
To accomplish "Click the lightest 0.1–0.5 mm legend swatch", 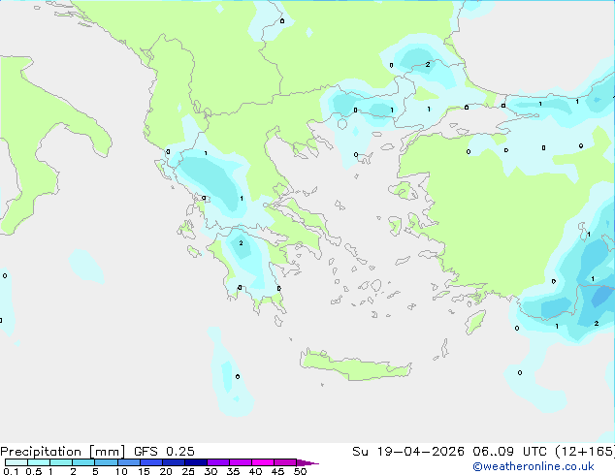I will [16, 462].
